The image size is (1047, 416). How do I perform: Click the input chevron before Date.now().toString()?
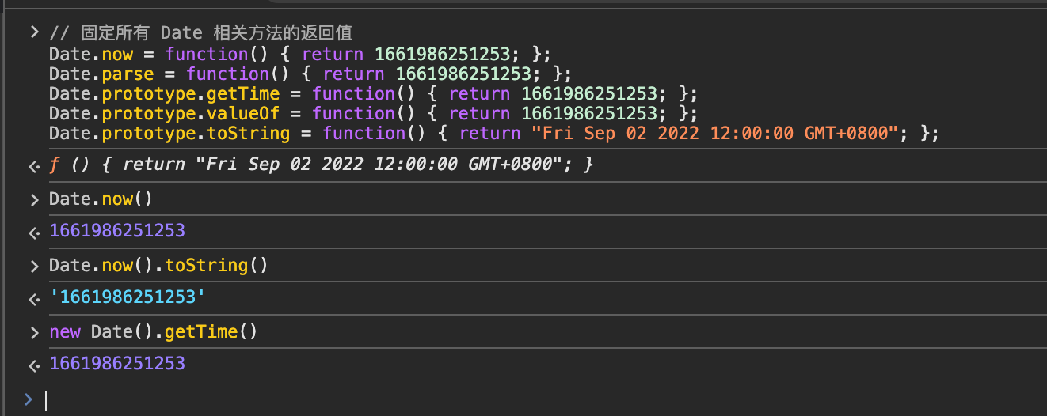click(x=34, y=267)
